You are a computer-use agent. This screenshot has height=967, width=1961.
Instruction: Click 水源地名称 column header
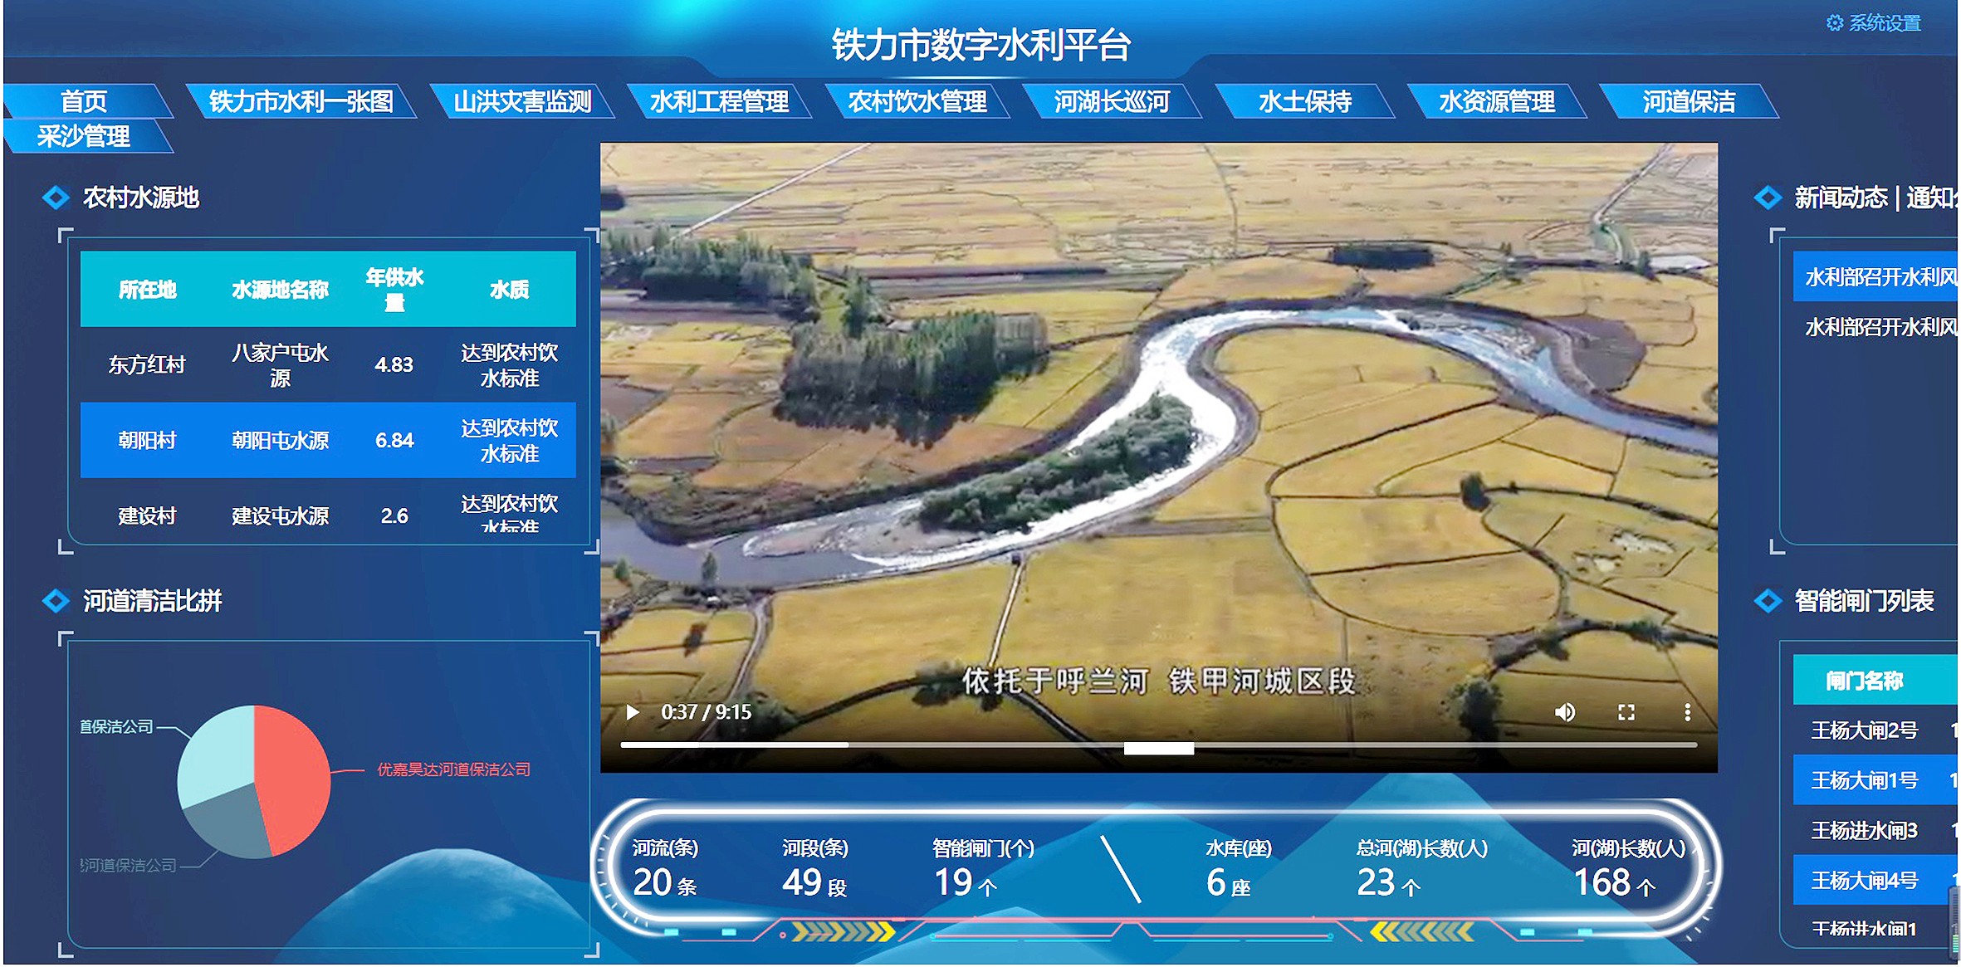280,289
